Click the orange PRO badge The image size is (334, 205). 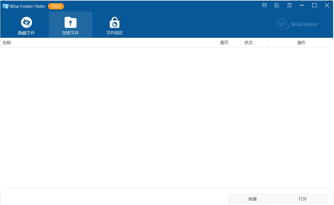point(56,6)
